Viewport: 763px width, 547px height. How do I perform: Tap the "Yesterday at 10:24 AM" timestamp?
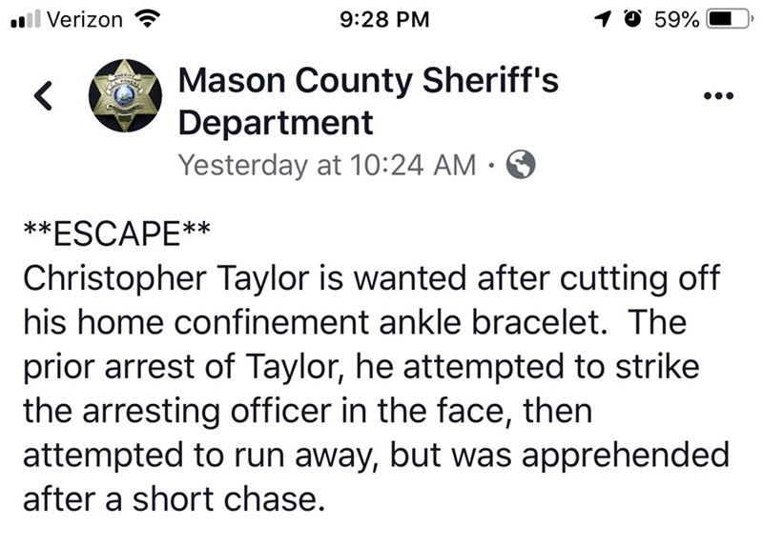[327, 165]
